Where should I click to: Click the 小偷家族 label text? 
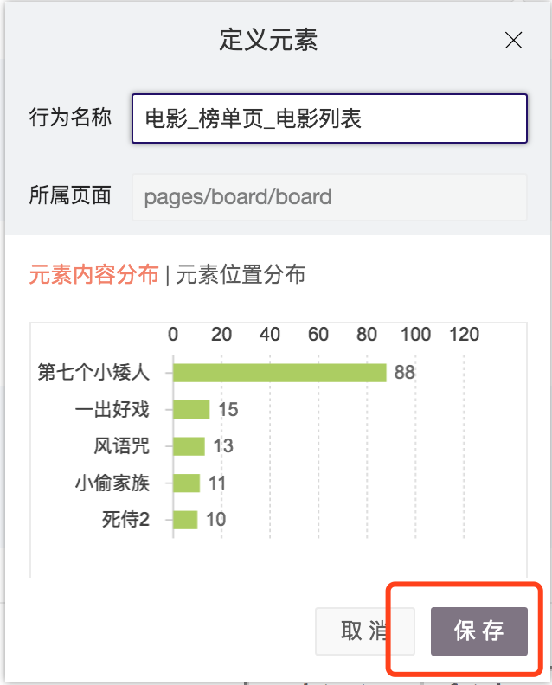coord(112,483)
